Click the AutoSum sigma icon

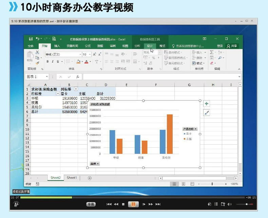pos(211,52)
